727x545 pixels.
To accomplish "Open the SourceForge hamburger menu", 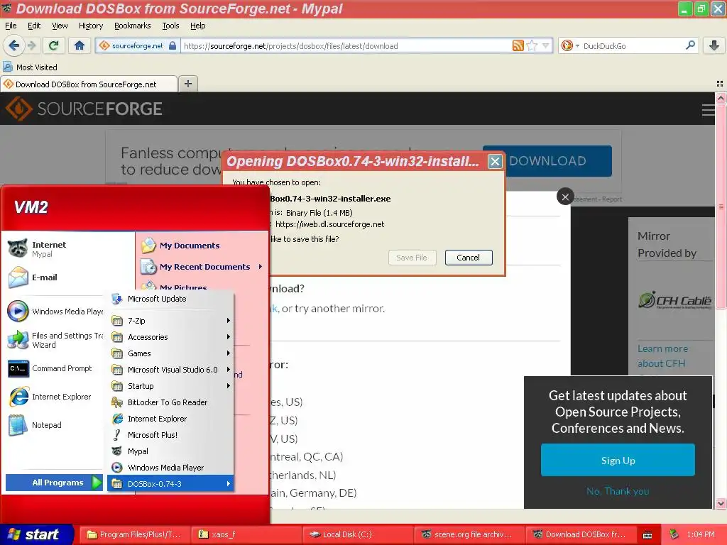I will pos(708,110).
